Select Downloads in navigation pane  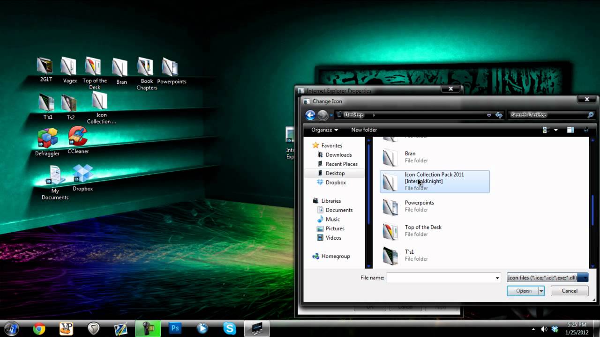pos(338,155)
